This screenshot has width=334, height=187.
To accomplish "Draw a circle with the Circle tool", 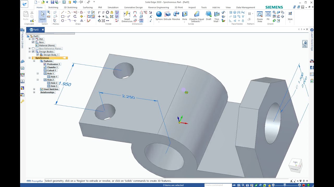I will pyautogui.click(x=63, y=21).
